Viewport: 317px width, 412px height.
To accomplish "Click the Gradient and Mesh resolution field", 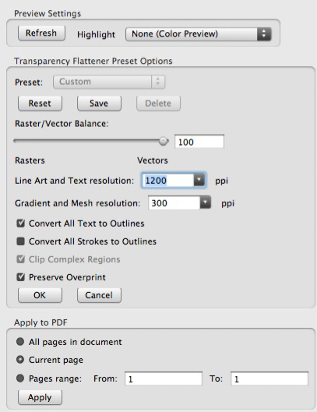I will coord(174,202).
